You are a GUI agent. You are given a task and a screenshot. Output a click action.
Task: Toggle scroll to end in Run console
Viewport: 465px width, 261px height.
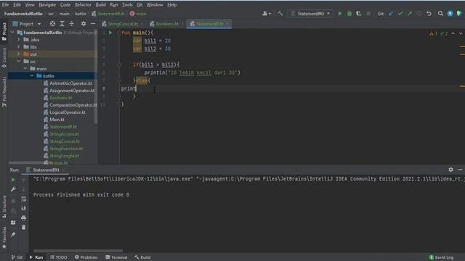[x=24, y=209]
